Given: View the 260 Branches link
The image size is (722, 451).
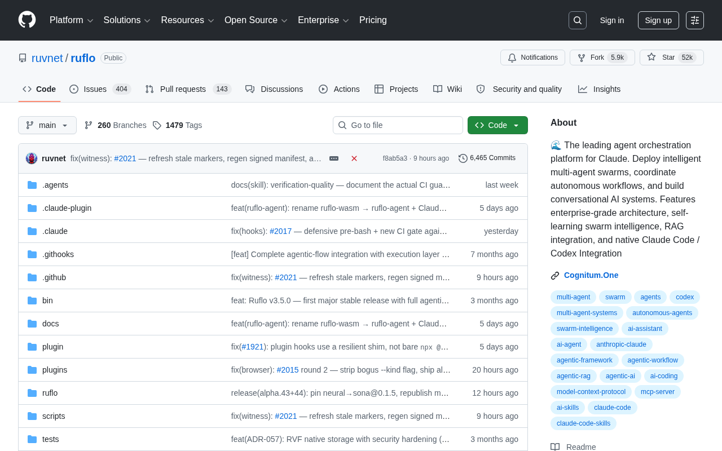Looking at the screenshot, I should [x=115, y=125].
